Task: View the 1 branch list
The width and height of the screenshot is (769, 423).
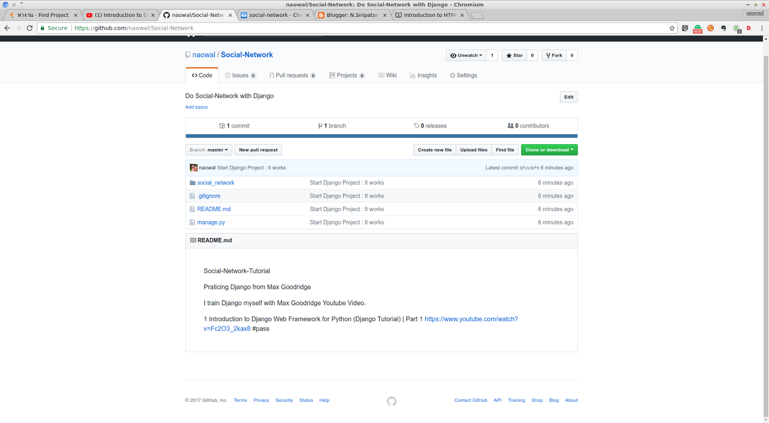Action: coord(332,126)
